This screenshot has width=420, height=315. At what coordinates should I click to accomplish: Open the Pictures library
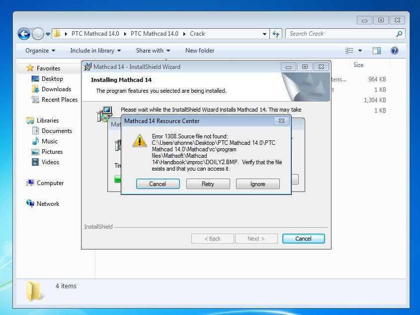52,152
